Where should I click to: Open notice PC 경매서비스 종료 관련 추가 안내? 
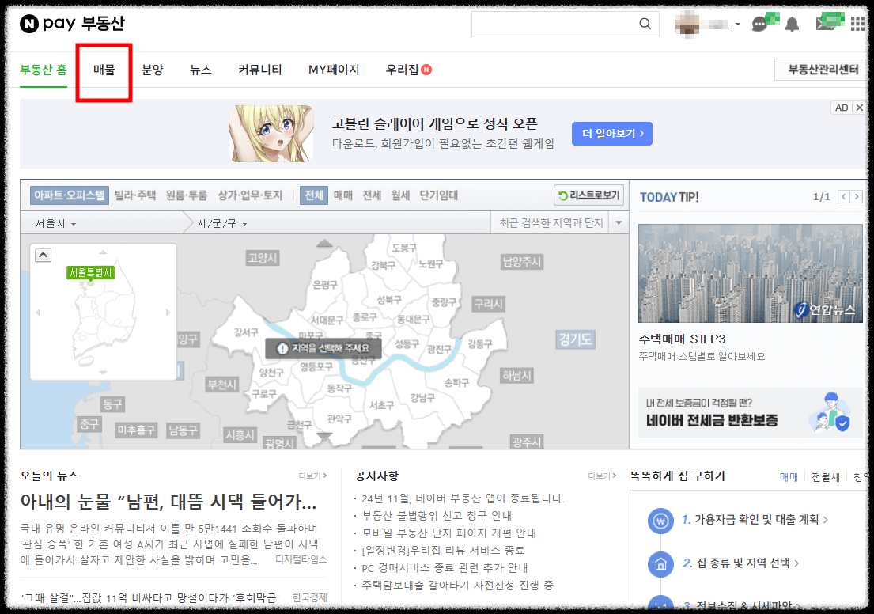click(x=445, y=568)
